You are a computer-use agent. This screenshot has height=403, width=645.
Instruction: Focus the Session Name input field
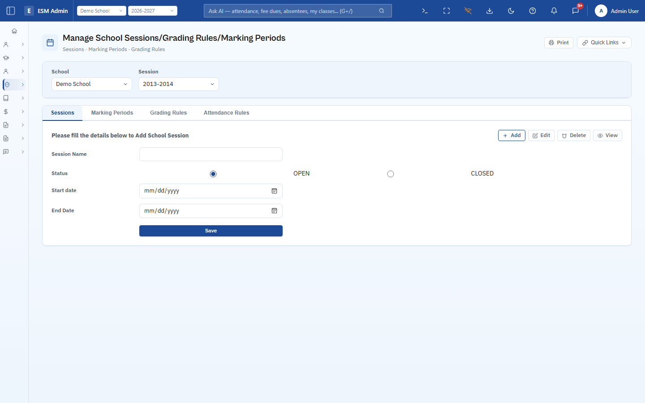point(211,154)
